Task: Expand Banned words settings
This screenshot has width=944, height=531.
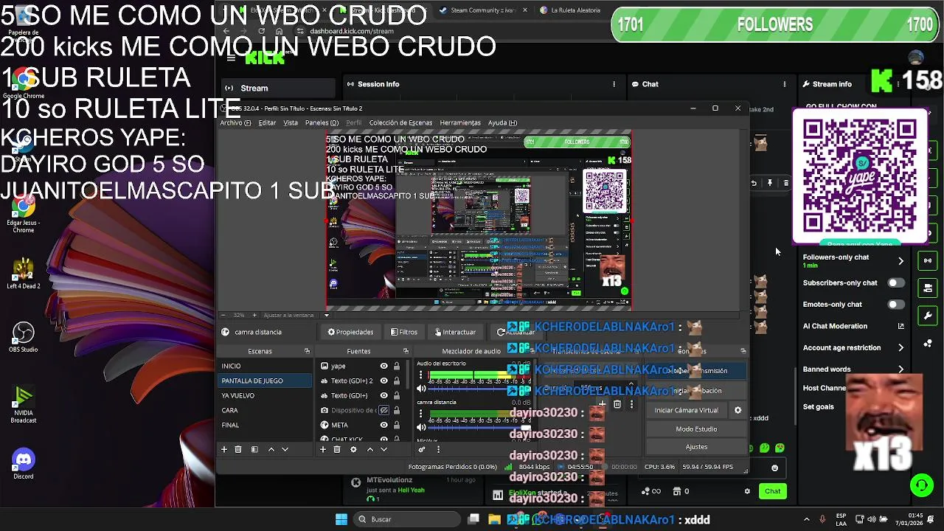Action: 900,369
